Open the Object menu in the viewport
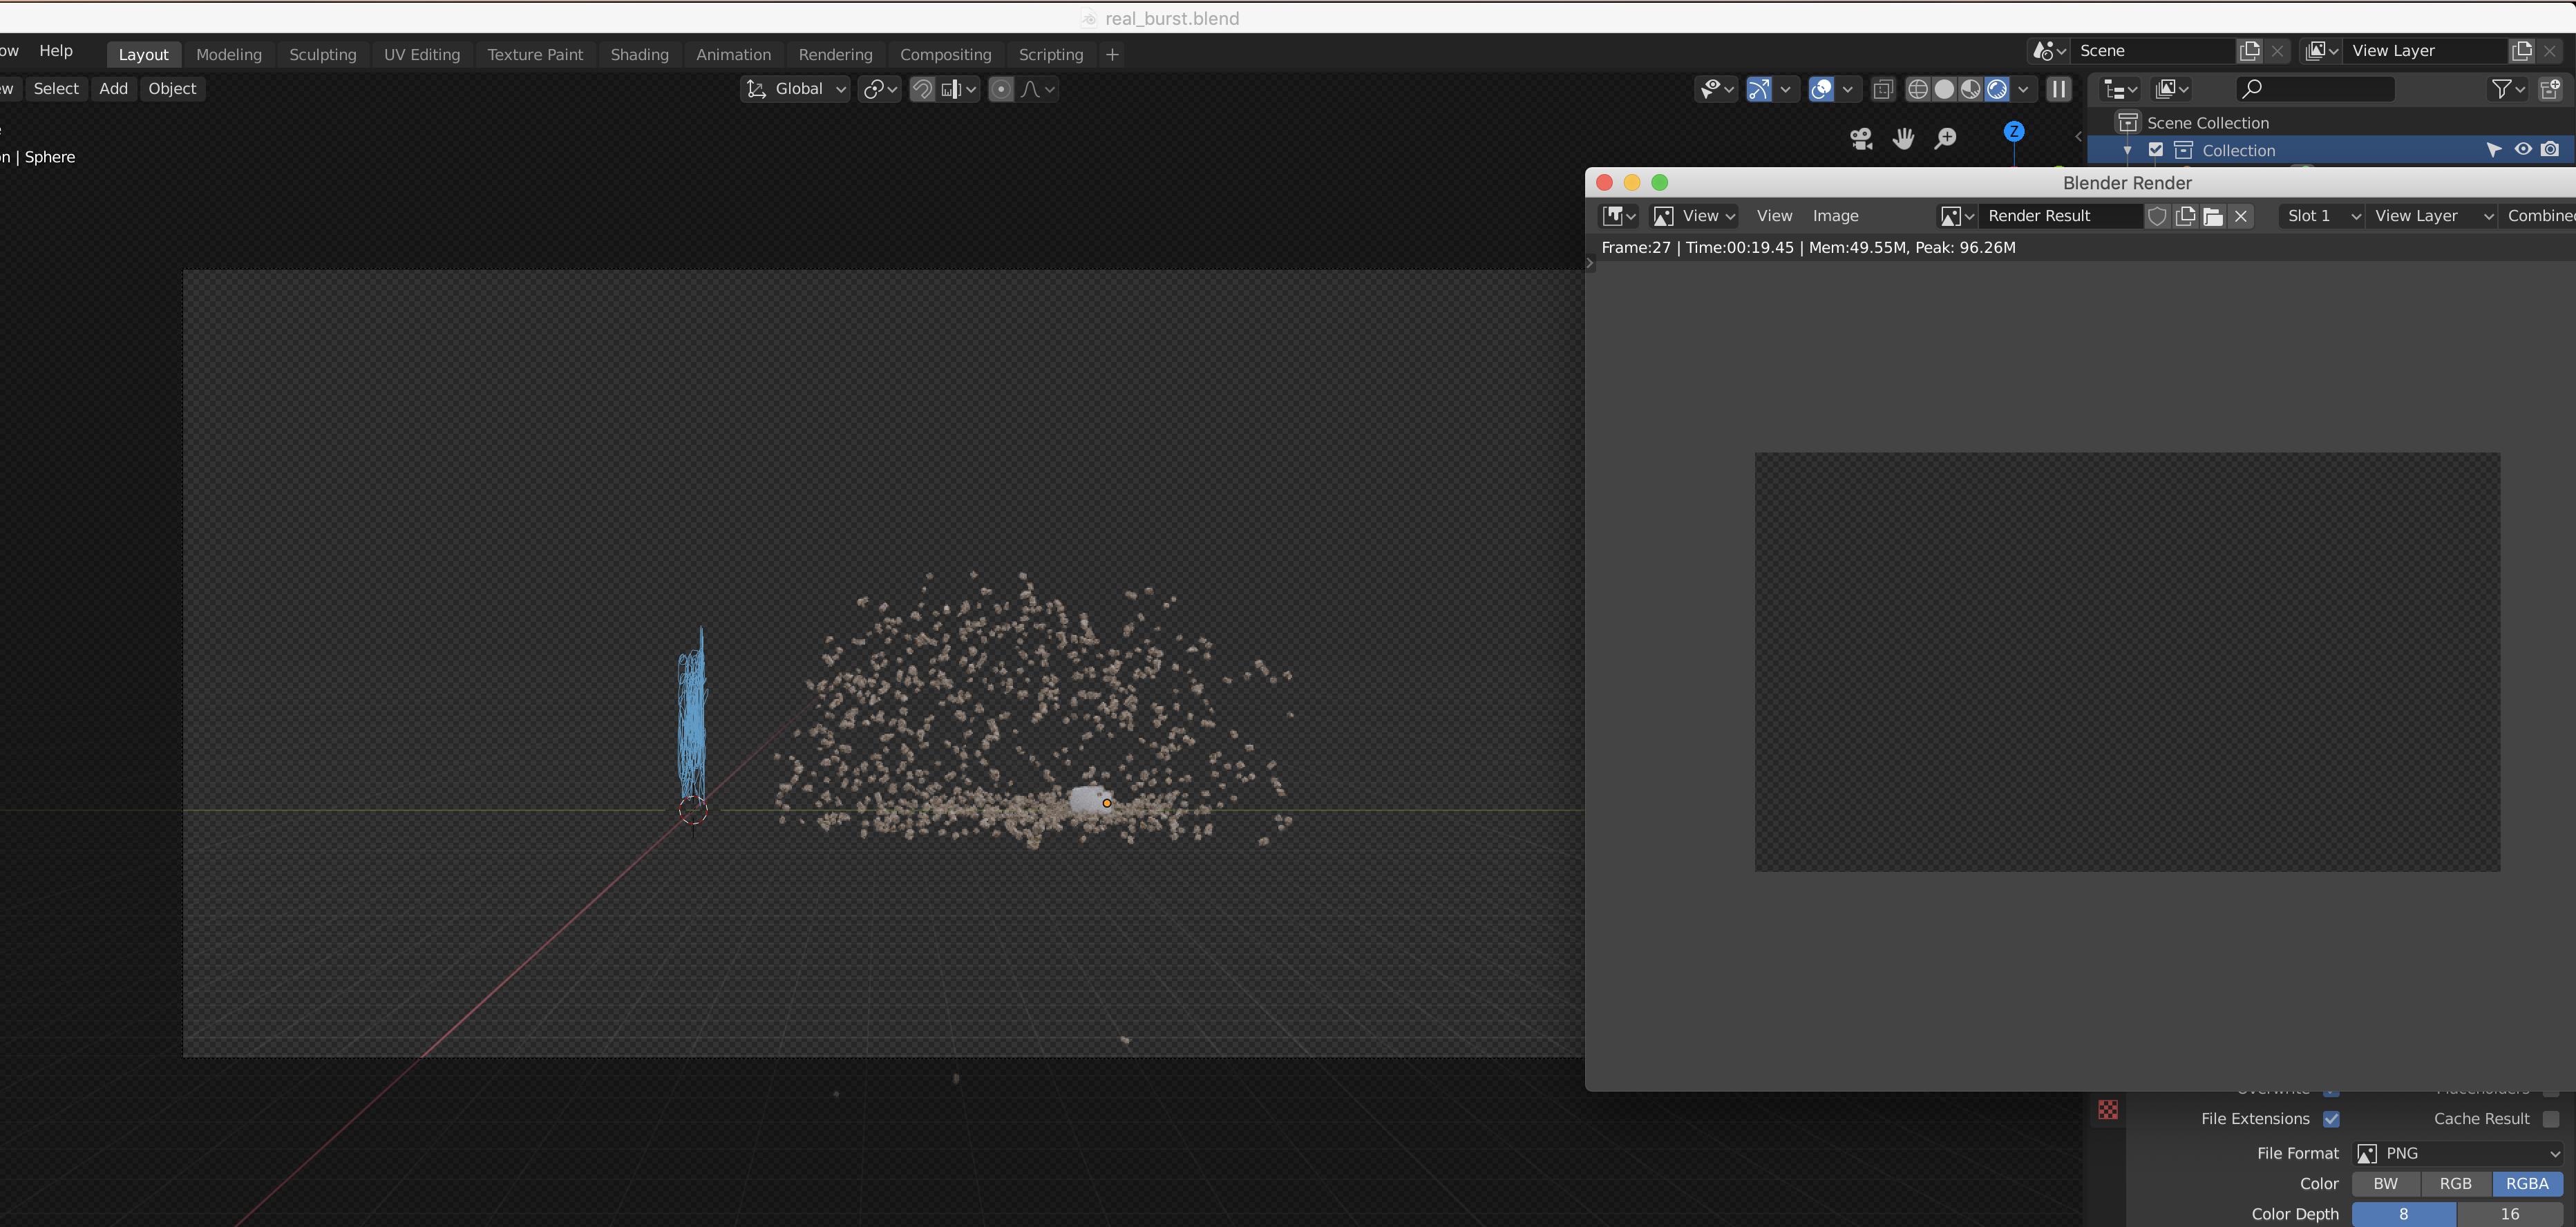The height and width of the screenshot is (1227, 2576). 172,89
